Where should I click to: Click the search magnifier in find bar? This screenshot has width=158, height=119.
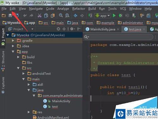pyautogui.click(x=87, y=37)
